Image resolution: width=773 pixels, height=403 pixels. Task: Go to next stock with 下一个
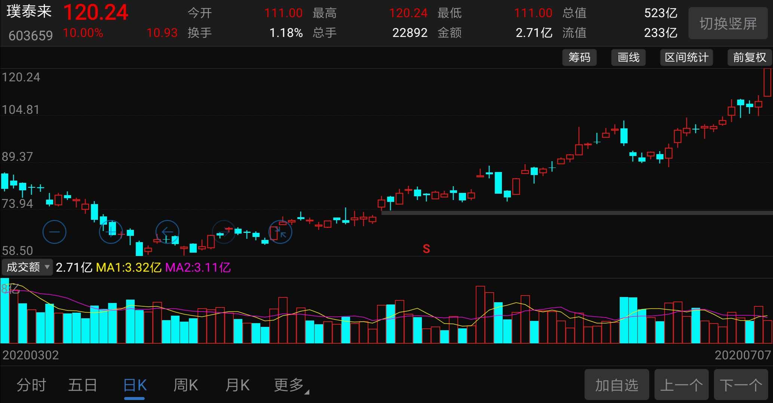(741, 385)
